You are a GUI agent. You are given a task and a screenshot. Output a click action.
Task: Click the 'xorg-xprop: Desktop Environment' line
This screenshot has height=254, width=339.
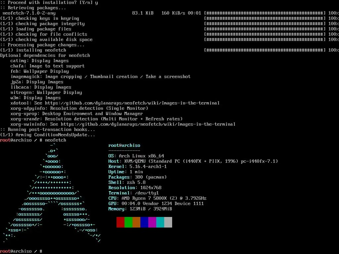76,114
